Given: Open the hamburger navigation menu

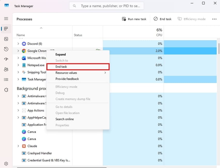Looking at the screenshot, I should coord(6,19).
